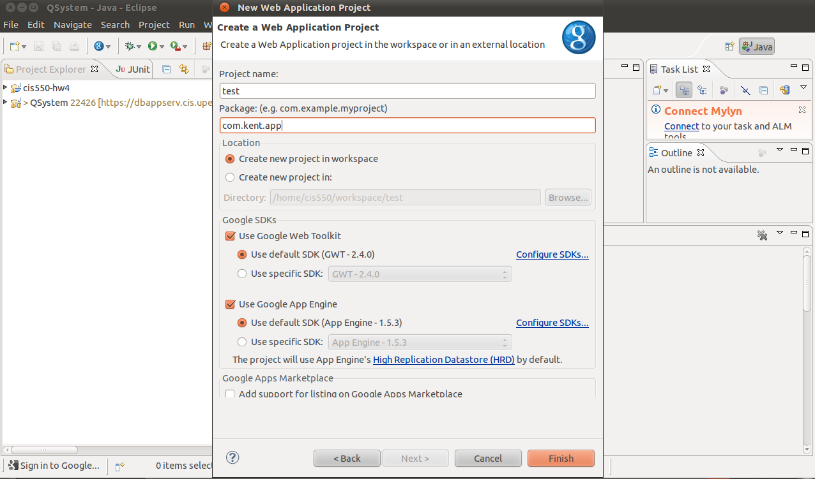Click the Run External Tools icon

coord(175,46)
